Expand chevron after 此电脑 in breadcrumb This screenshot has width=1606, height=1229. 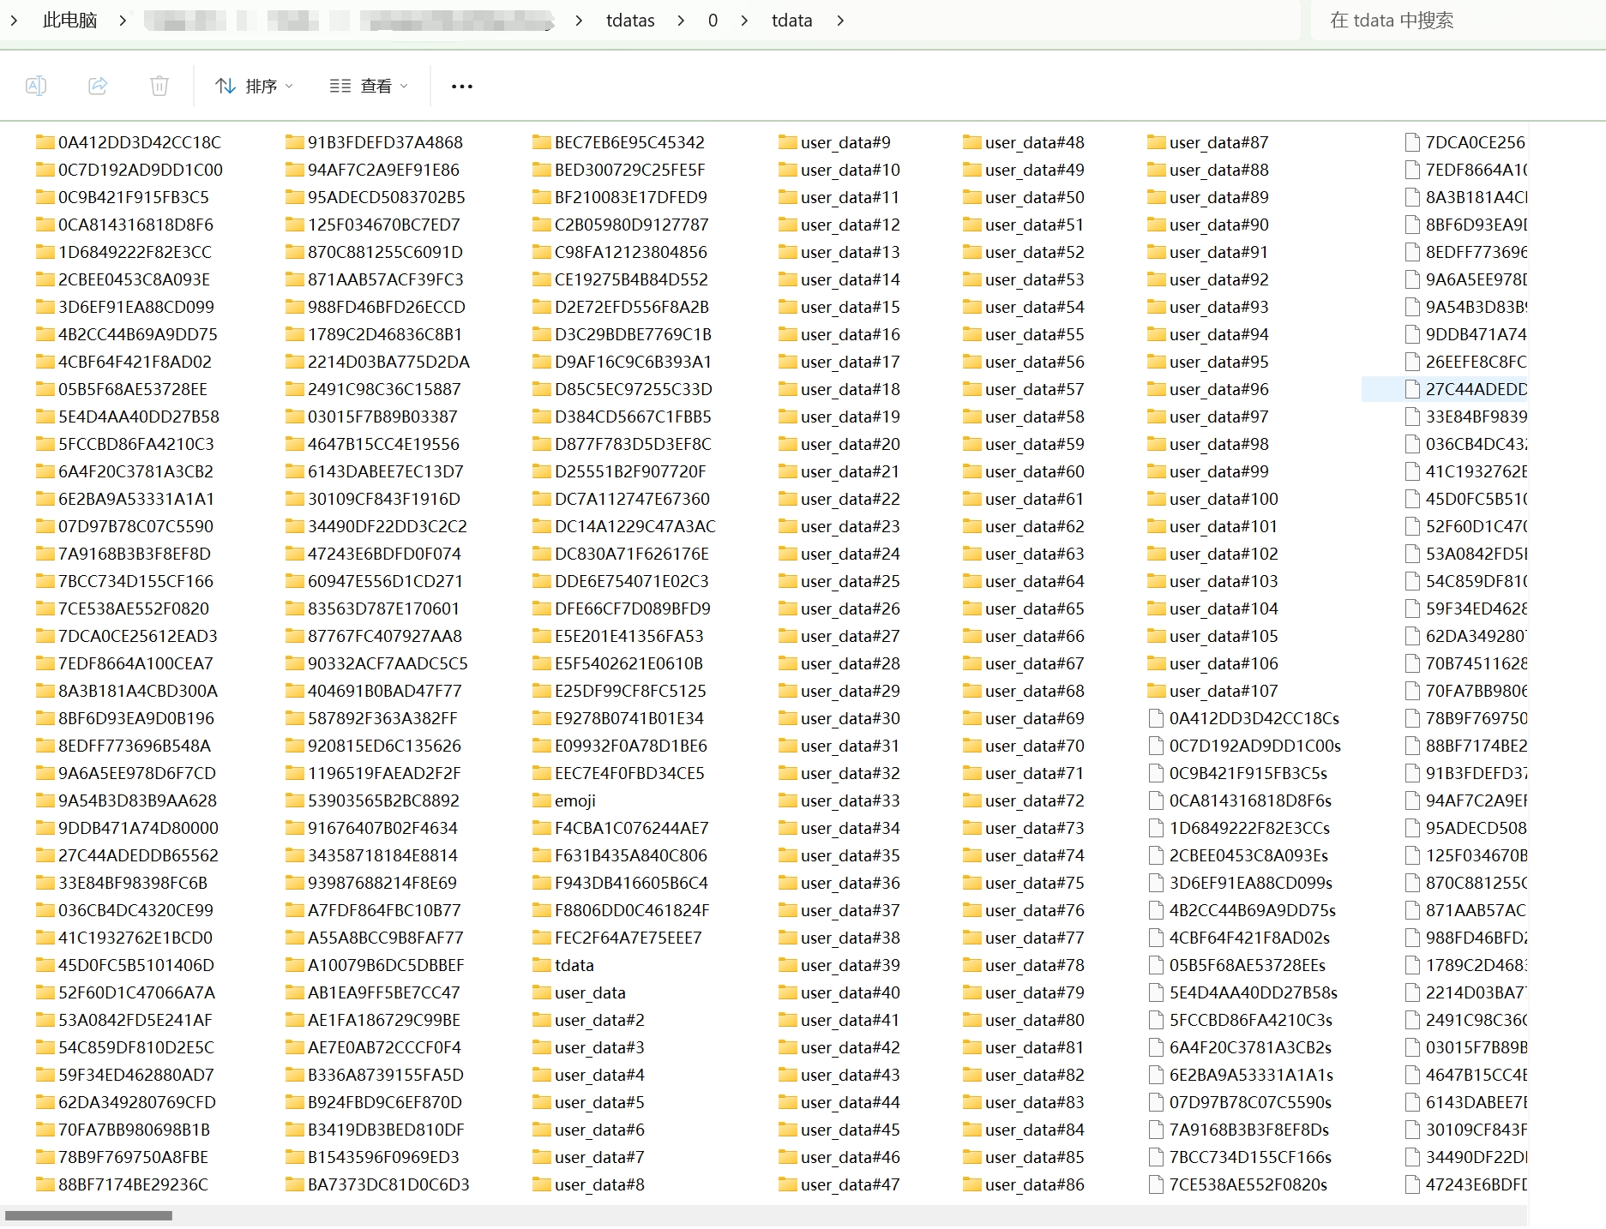pos(123,21)
